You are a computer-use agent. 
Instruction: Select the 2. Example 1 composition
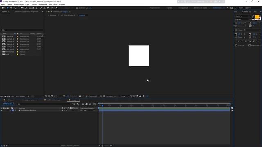click(9, 39)
